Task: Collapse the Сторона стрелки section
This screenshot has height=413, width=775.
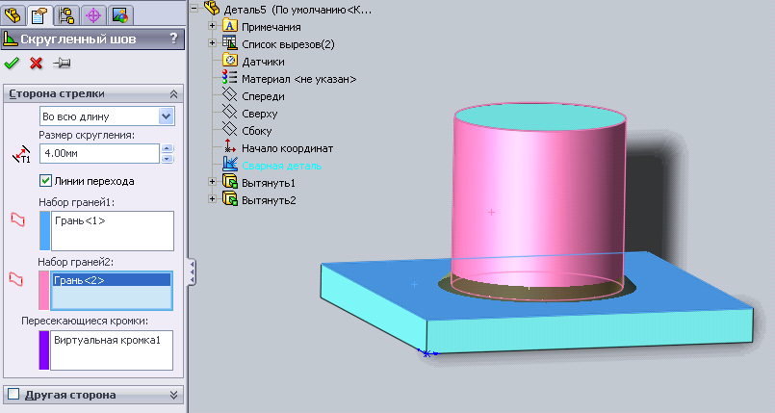Action: point(173,94)
